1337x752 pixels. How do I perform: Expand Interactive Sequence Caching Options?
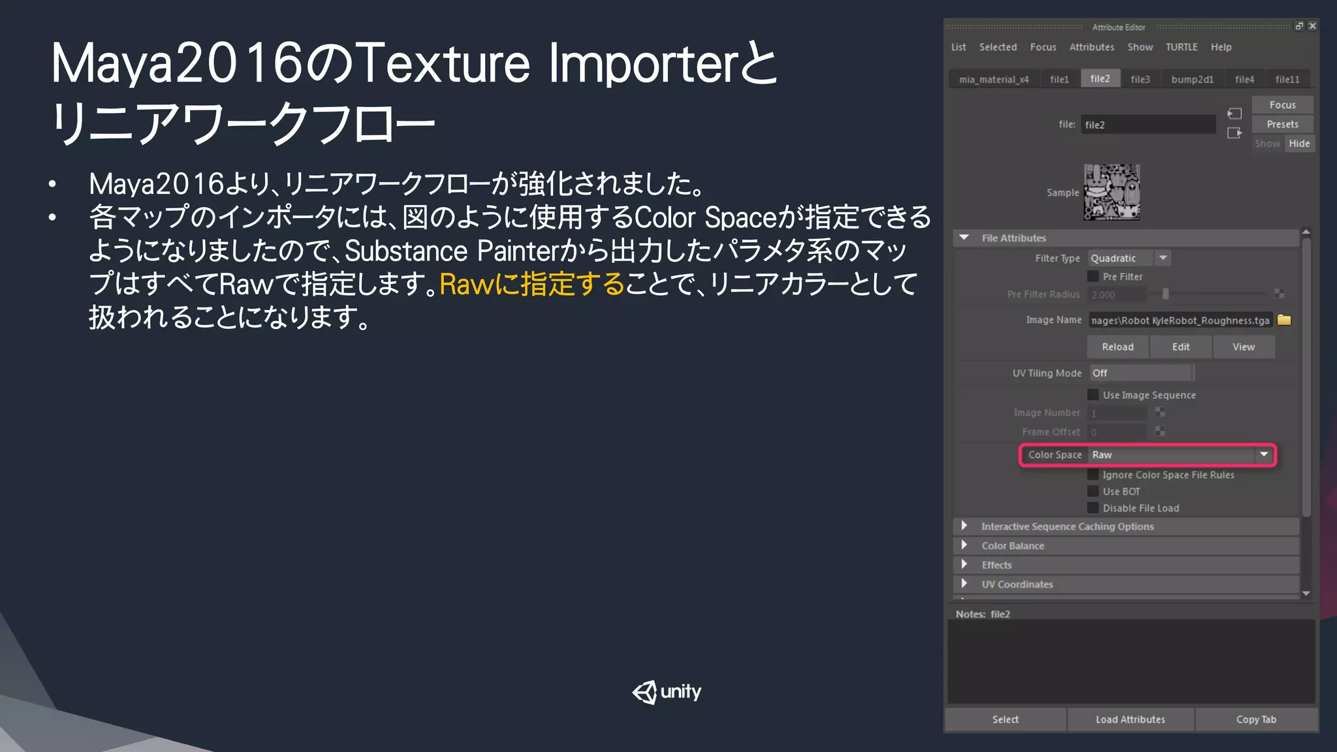tap(964, 525)
